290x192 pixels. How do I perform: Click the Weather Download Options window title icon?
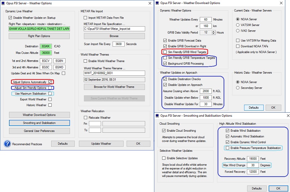[157, 3]
